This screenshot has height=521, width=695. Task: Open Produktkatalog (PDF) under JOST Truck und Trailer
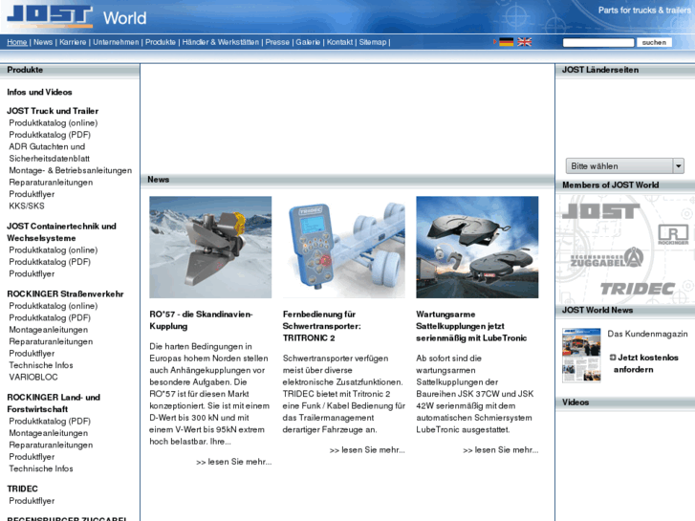click(50, 135)
